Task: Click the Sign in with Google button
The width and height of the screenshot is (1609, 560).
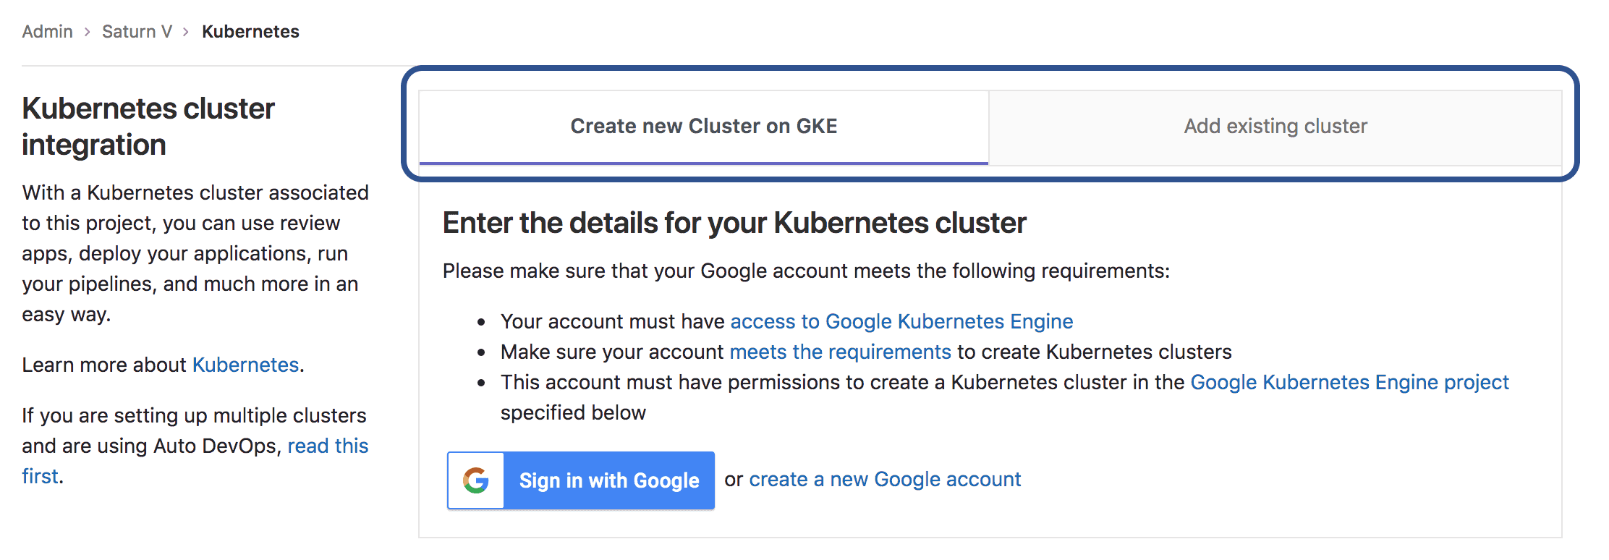Action: pos(608,480)
